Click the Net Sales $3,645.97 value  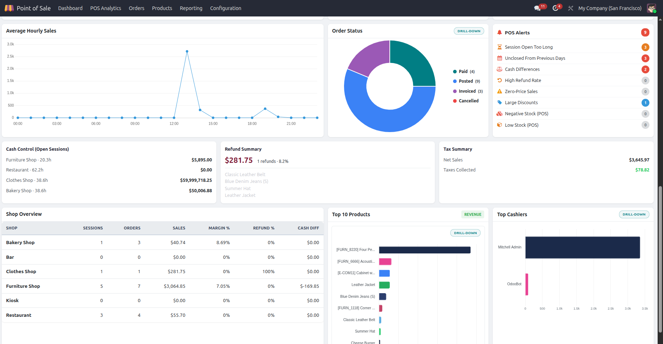639,160
